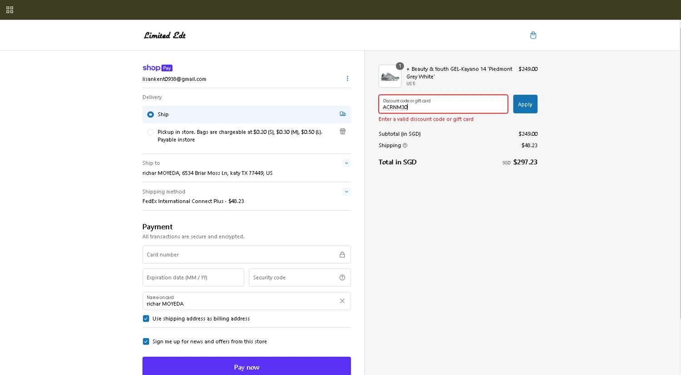Click the Discount code or gift card field

click(x=443, y=104)
